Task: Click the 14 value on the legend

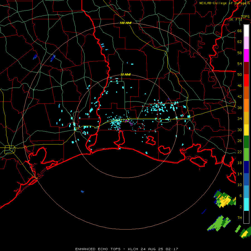Action: click(240, 174)
